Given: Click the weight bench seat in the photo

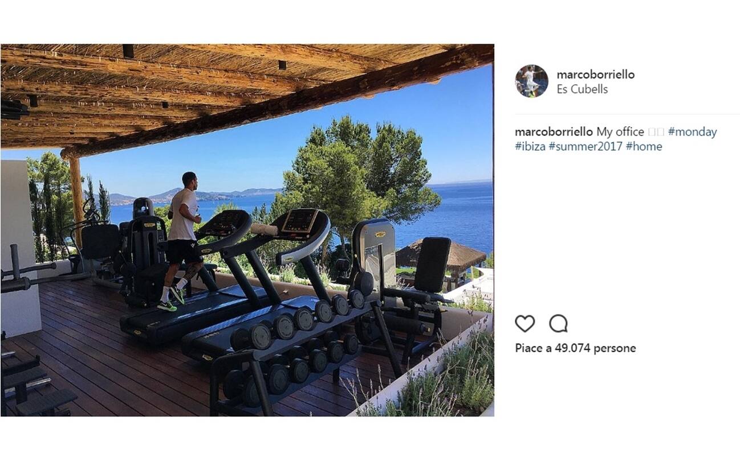Looking at the screenshot, I should click(x=432, y=265).
